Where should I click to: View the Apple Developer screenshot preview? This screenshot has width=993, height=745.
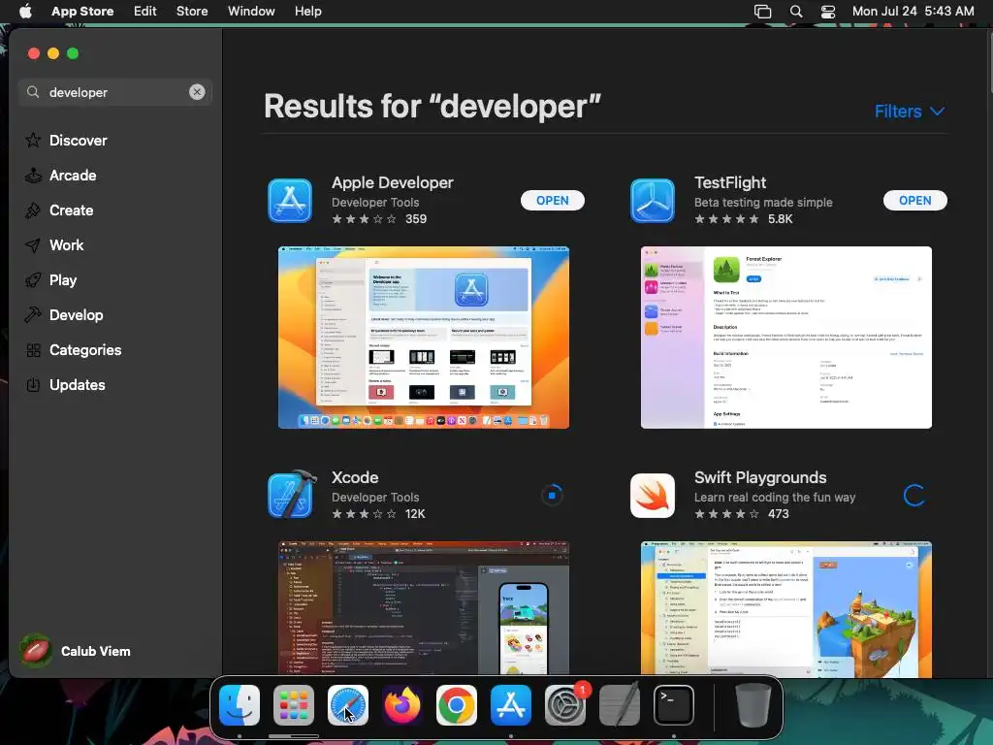(424, 338)
